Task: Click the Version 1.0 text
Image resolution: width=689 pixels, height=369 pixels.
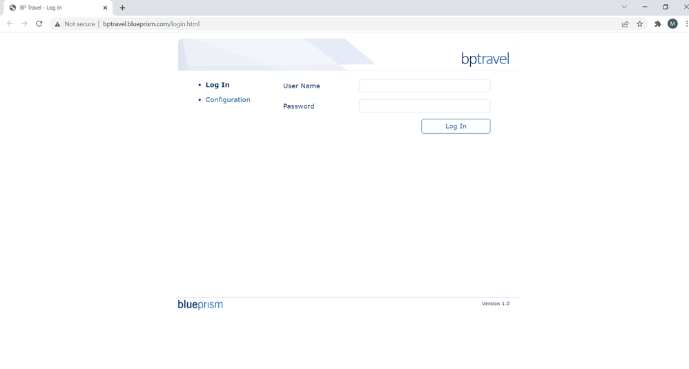Action: pyautogui.click(x=496, y=303)
